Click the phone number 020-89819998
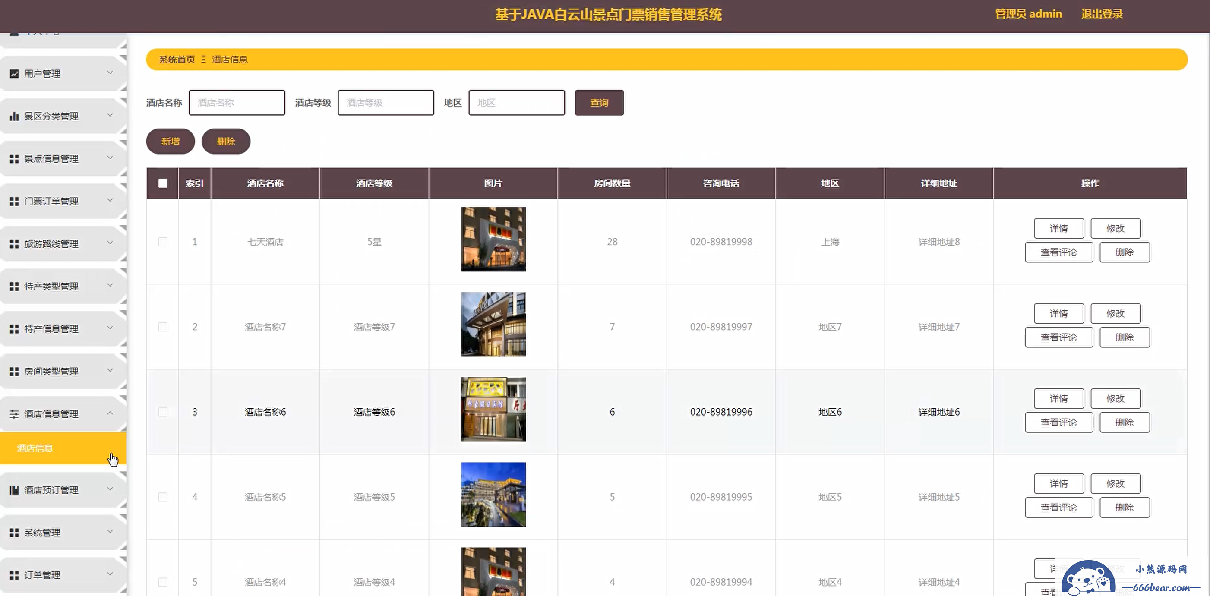The width and height of the screenshot is (1210, 596). coord(721,242)
